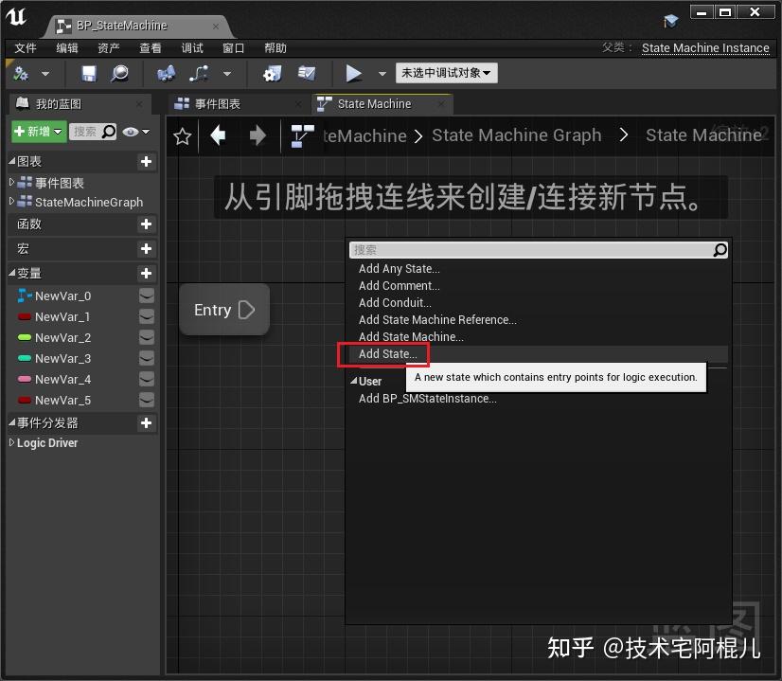Toggle the eye visibility filter in My Blueprint

(128, 131)
